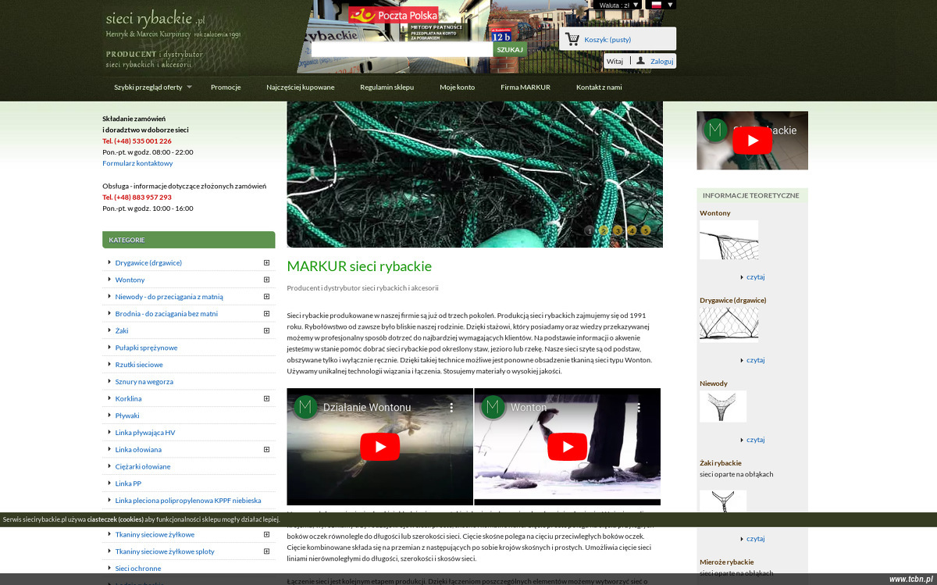Viewport: 937px width, 585px height.
Task: Click czytaj under Wontony
Action: [755, 276]
